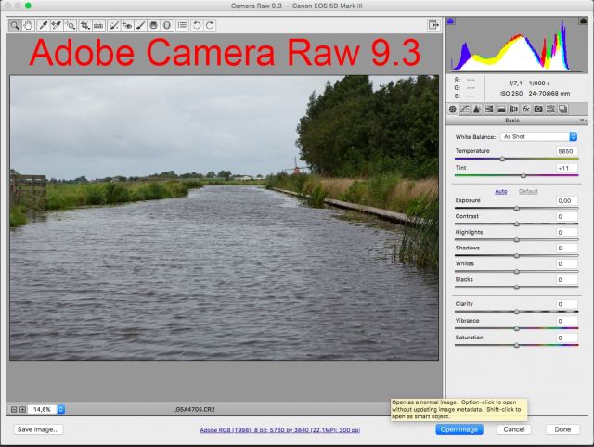Image resolution: width=594 pixels, height=447 pixels.
Task: Click the Blacks slider handle
Action: pyautogui.click(x=517, y=287)
